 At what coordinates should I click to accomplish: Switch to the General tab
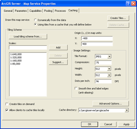click(x=8, y=11)
